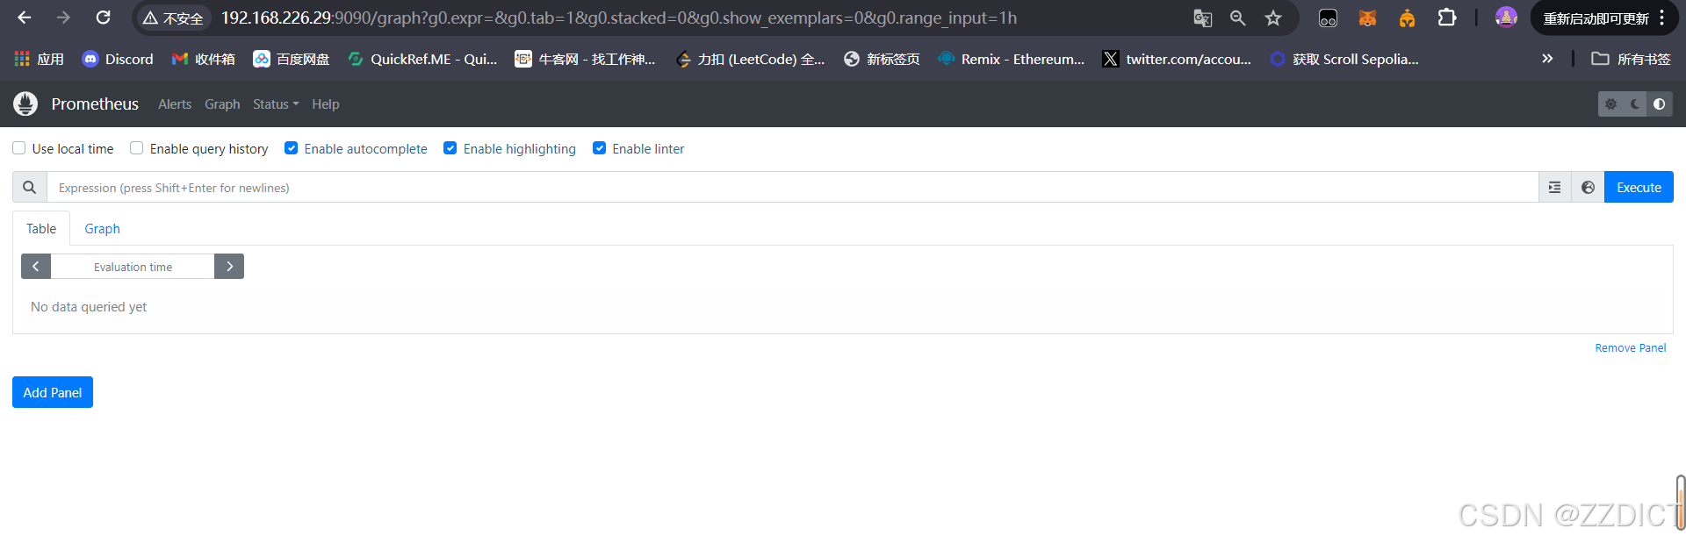1686x543 pixels.
Task: Open the Gmail inbox bookmark
Action: point(203,59)
